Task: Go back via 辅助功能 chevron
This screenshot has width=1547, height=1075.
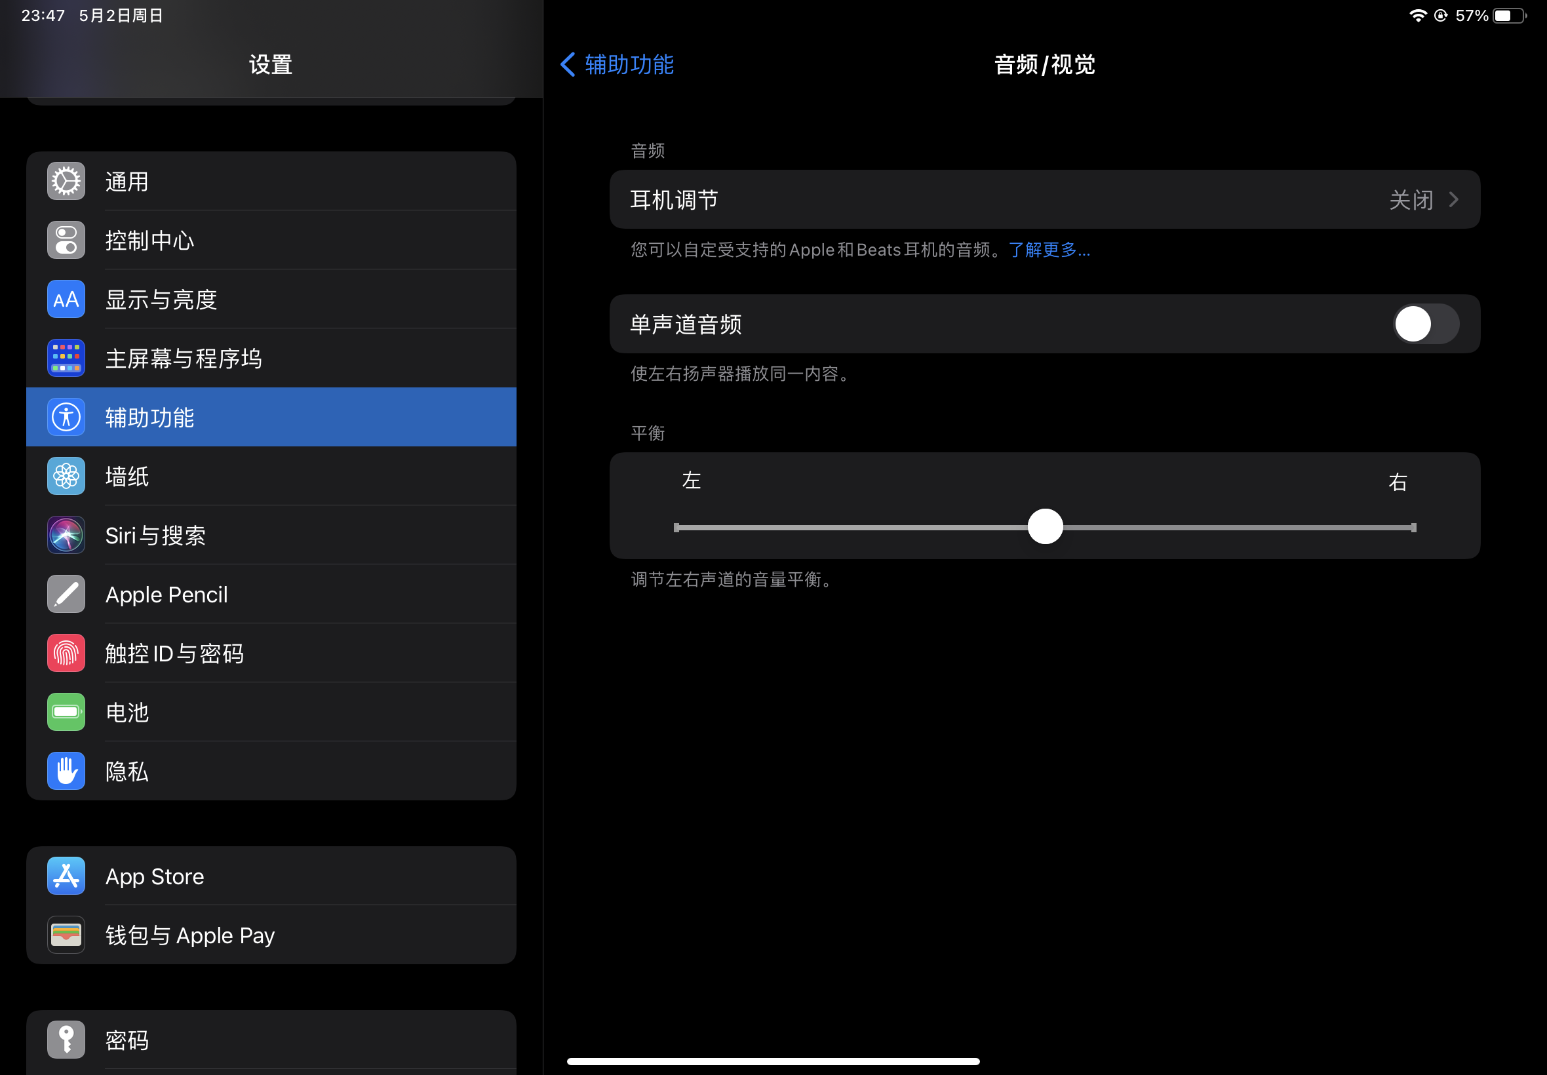Action: coord(568,65)
